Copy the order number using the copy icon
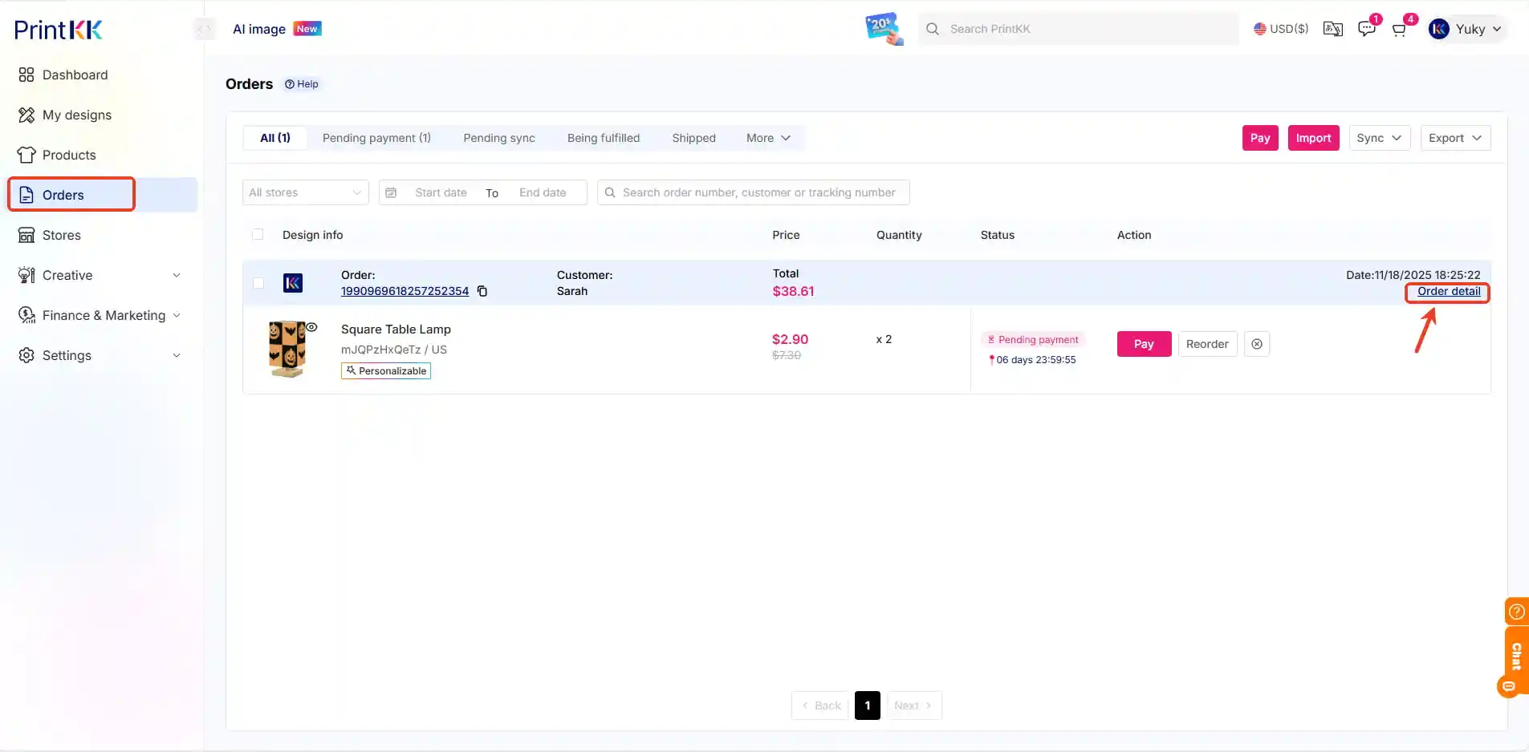1529x752 pixels. point(482,292)
